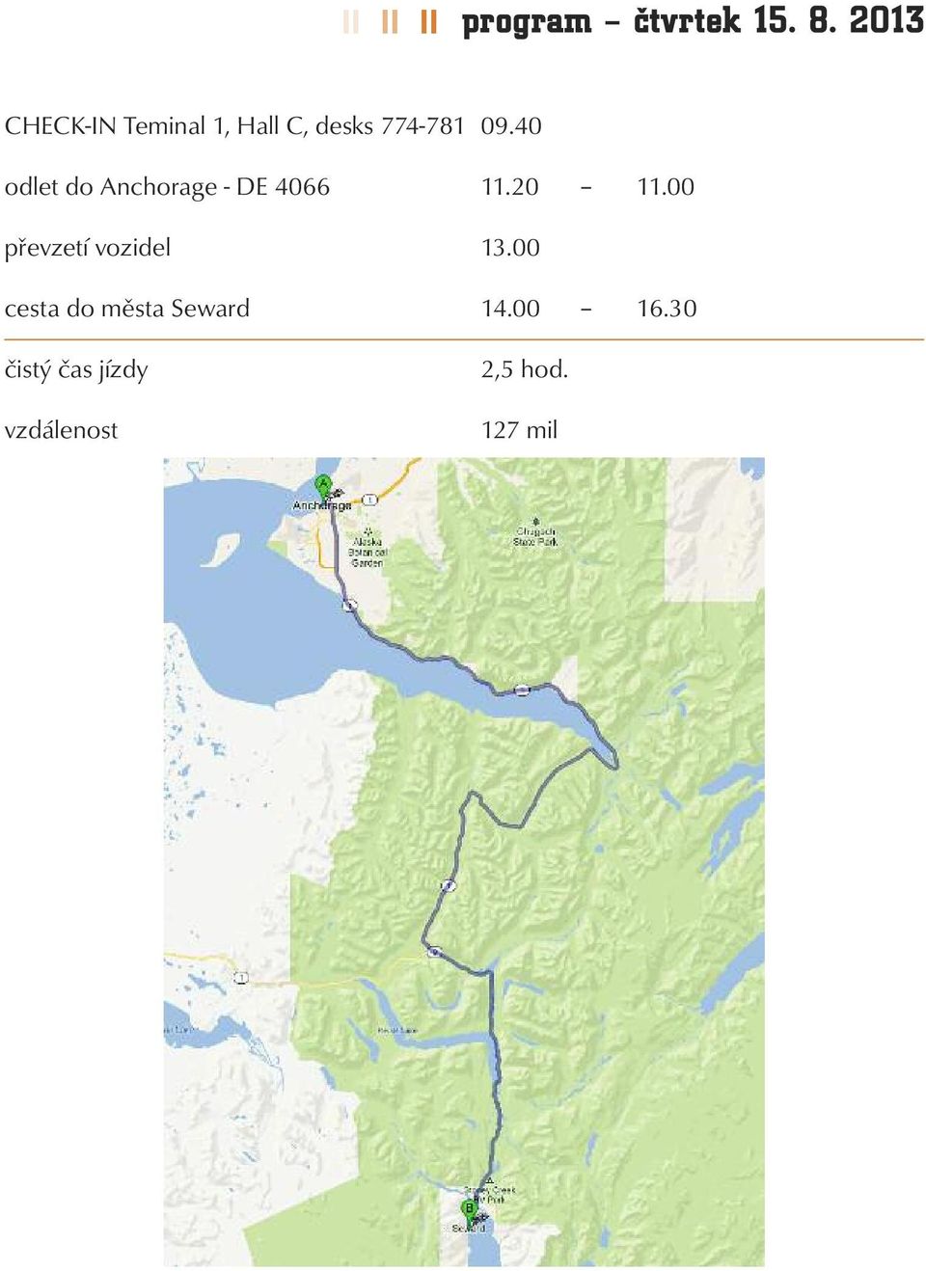Click the cesta do města Seward entry
The width and height of the screenshot is (926, 1271).
pyautogui.click(x=127, y=309)
